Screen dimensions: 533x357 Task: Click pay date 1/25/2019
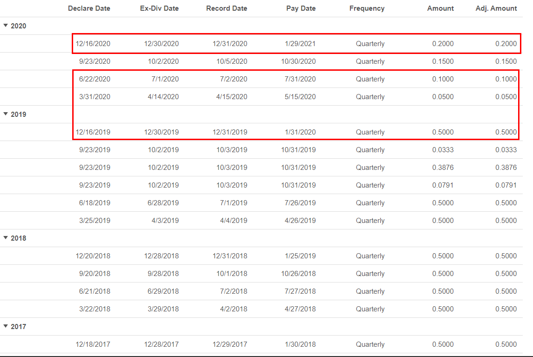point(300,256)
